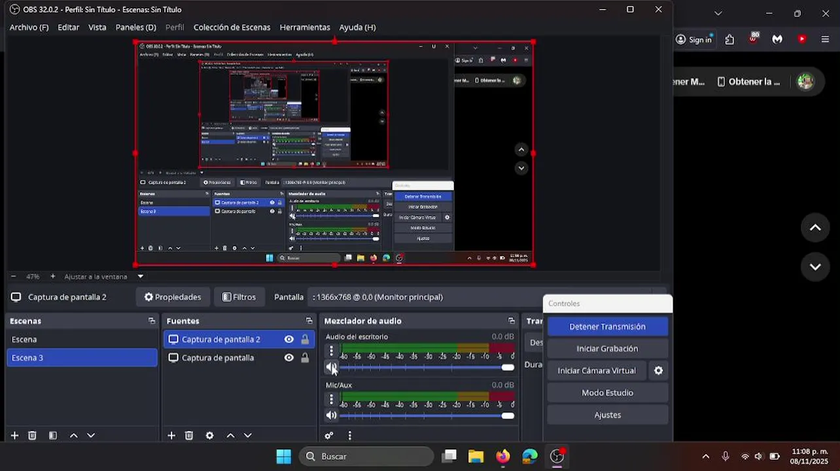The width and height of the screenshot is (840, 471).
Task: Adjust Audio del escritorio volume slider
Action: point(427,368)
